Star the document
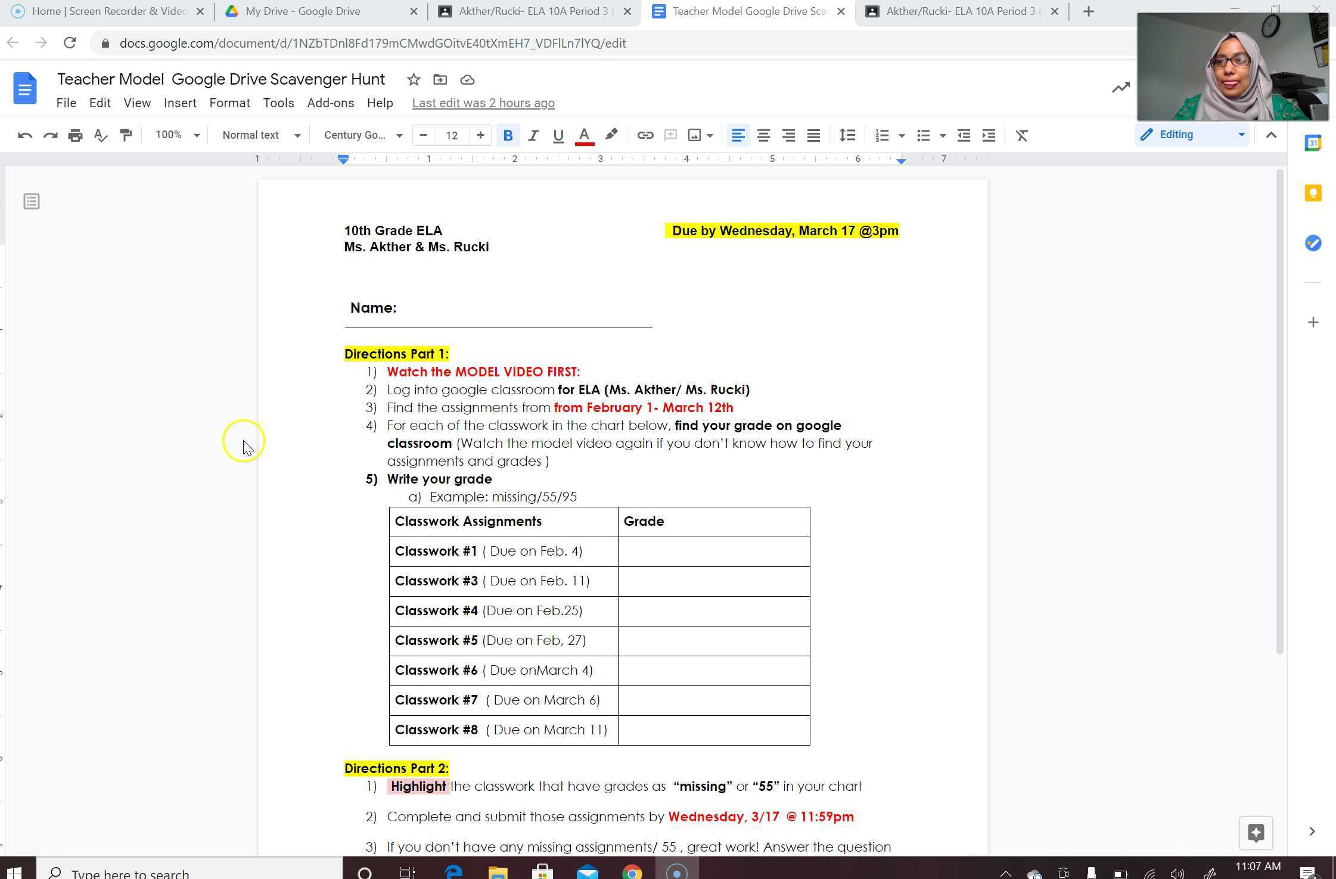The image size is (1336, 879). click(413, 79)
